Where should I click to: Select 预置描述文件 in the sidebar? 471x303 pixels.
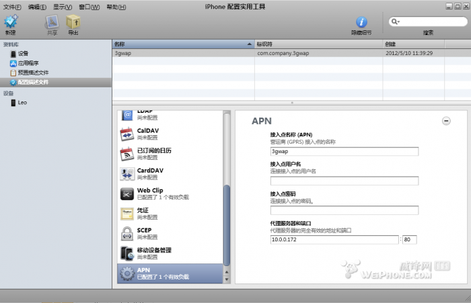pyautogui.click(x=29, y=73)
